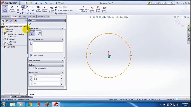Viewport: 191px width, 107px height.
Task: Choose the Sketch Fillet tool
Action: 28,13
